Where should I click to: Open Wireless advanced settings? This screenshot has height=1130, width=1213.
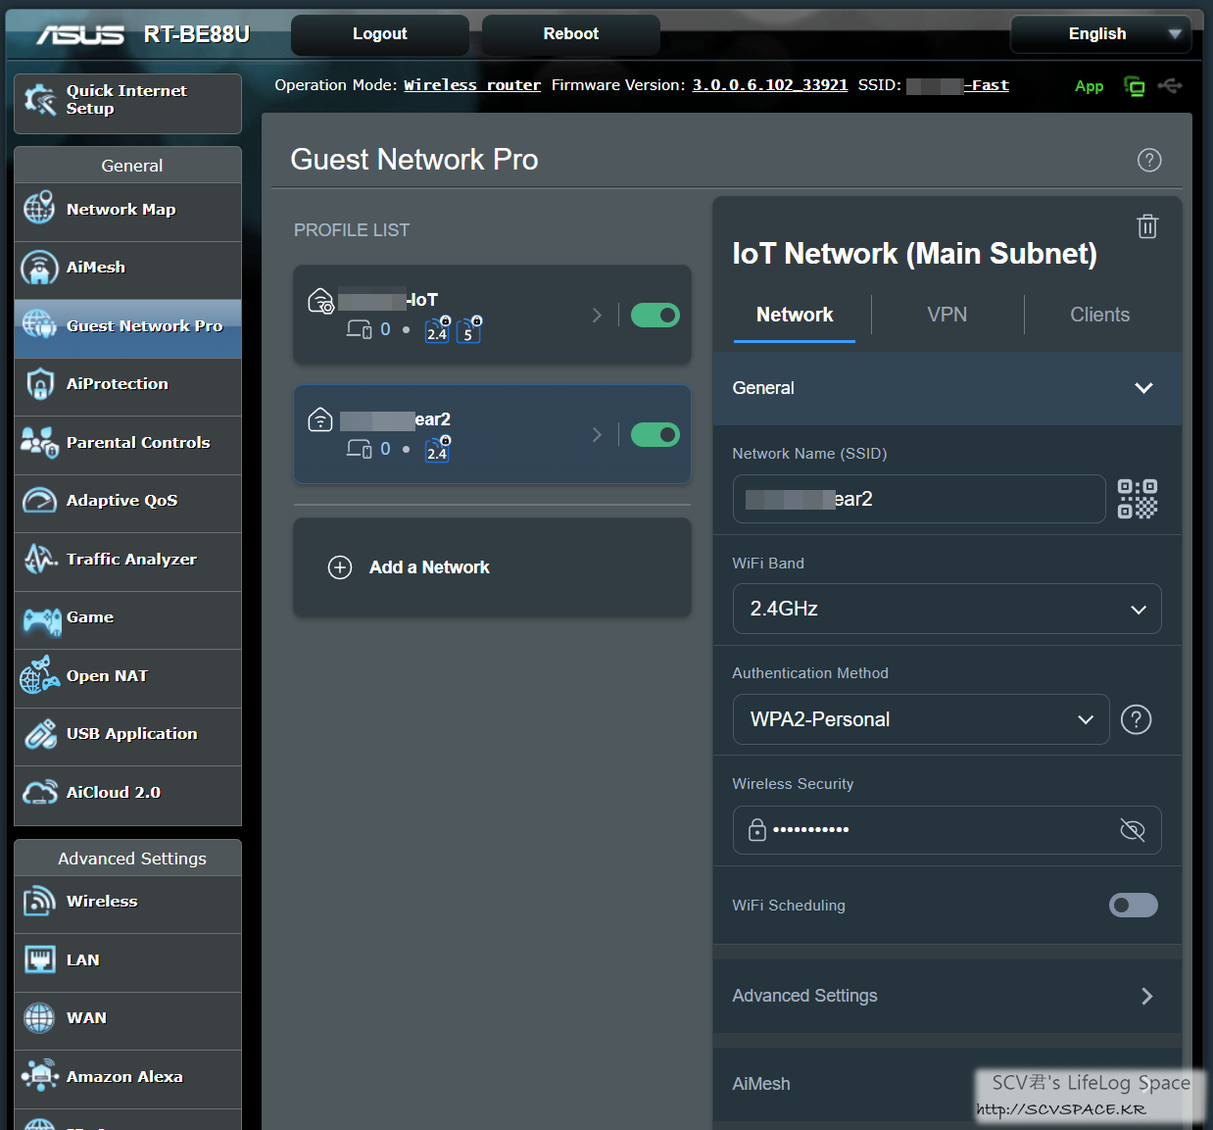(127, 903)
